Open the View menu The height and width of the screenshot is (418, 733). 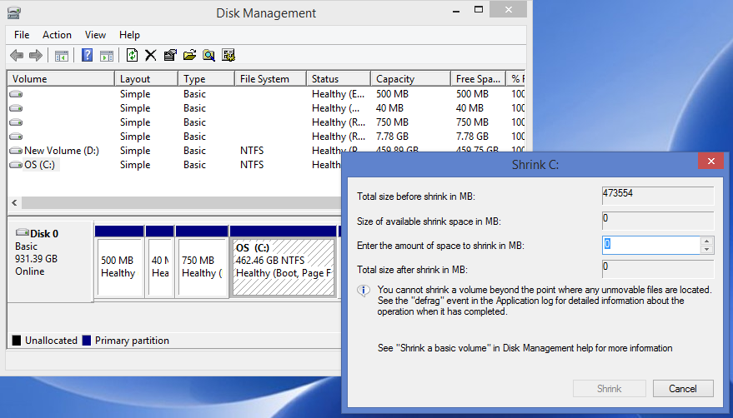pyautogui.click(x=95, y=35)
